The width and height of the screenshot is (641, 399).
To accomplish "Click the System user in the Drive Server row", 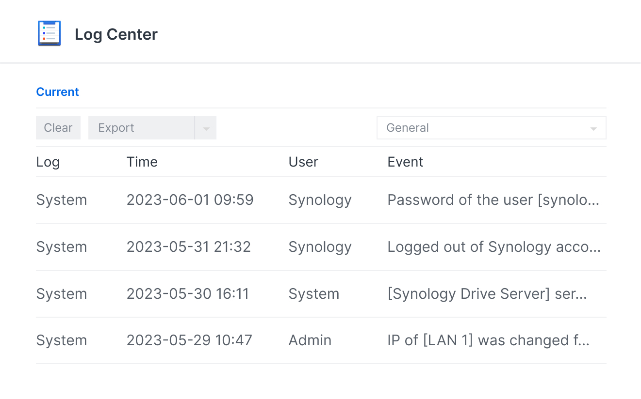I will tap(313, 293).
